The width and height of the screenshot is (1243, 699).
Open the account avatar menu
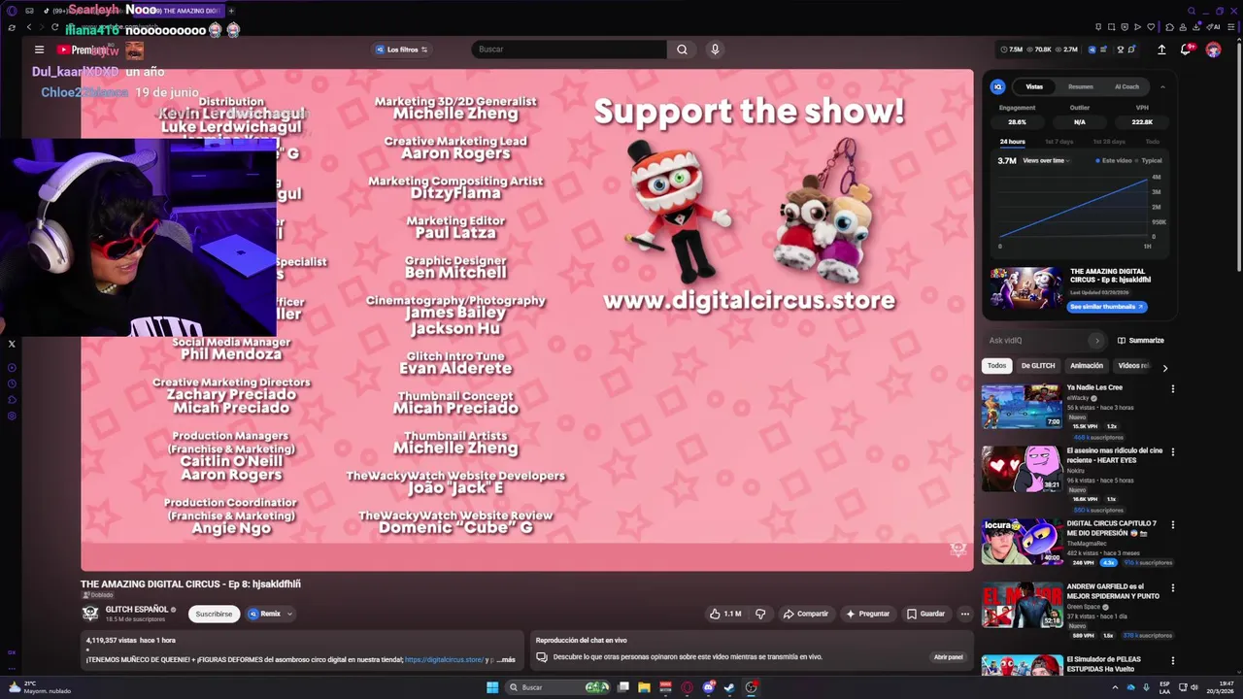pos(1213,50)
